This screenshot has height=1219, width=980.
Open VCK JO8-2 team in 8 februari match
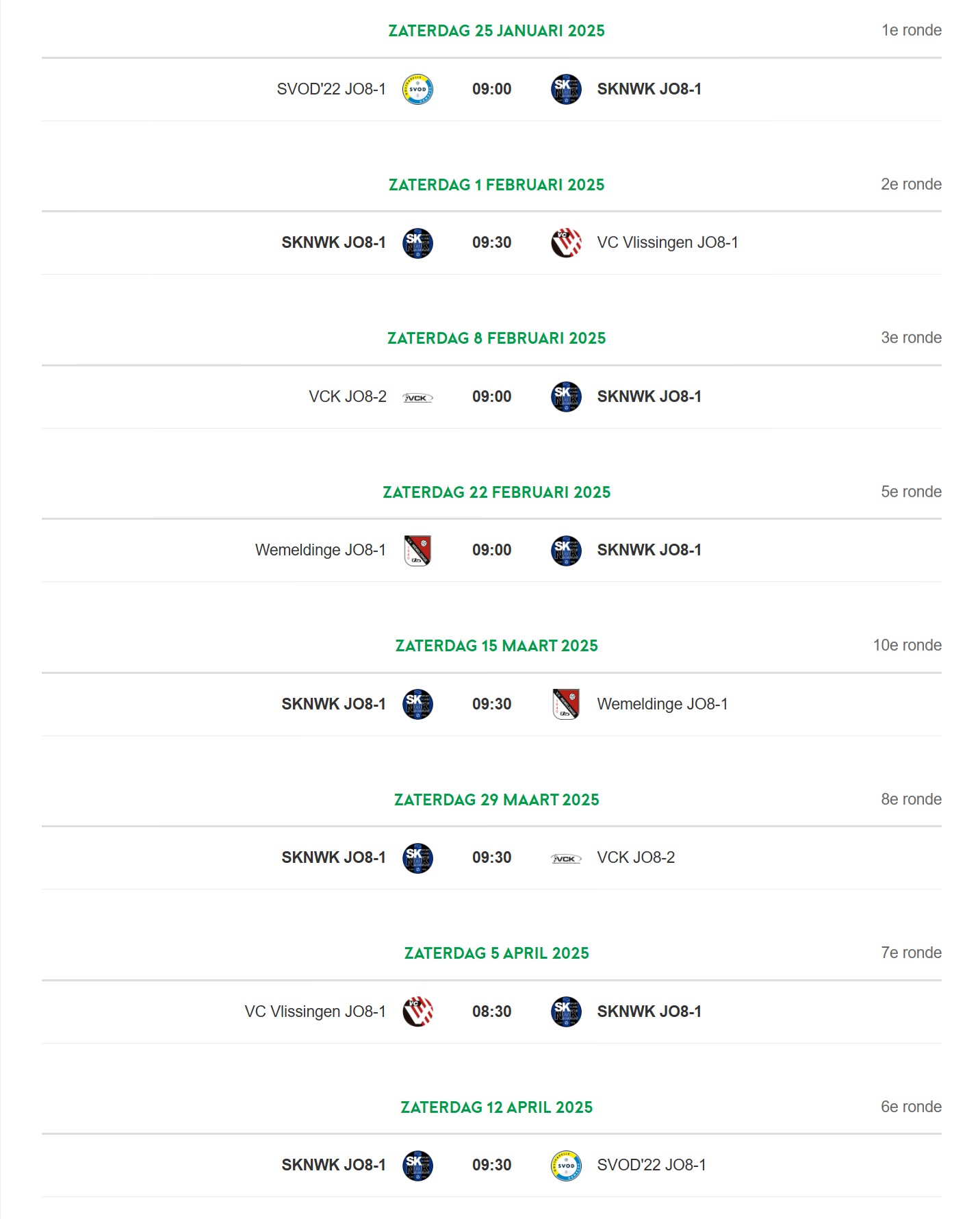[x=348, y=397]
